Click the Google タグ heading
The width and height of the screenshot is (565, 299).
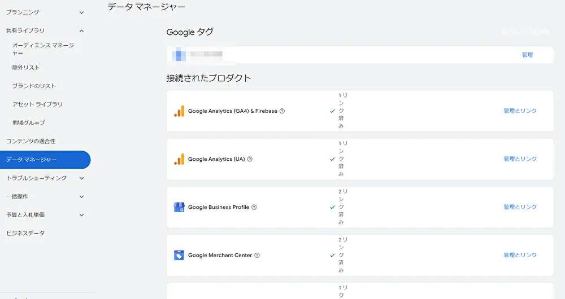coord(190,32)
